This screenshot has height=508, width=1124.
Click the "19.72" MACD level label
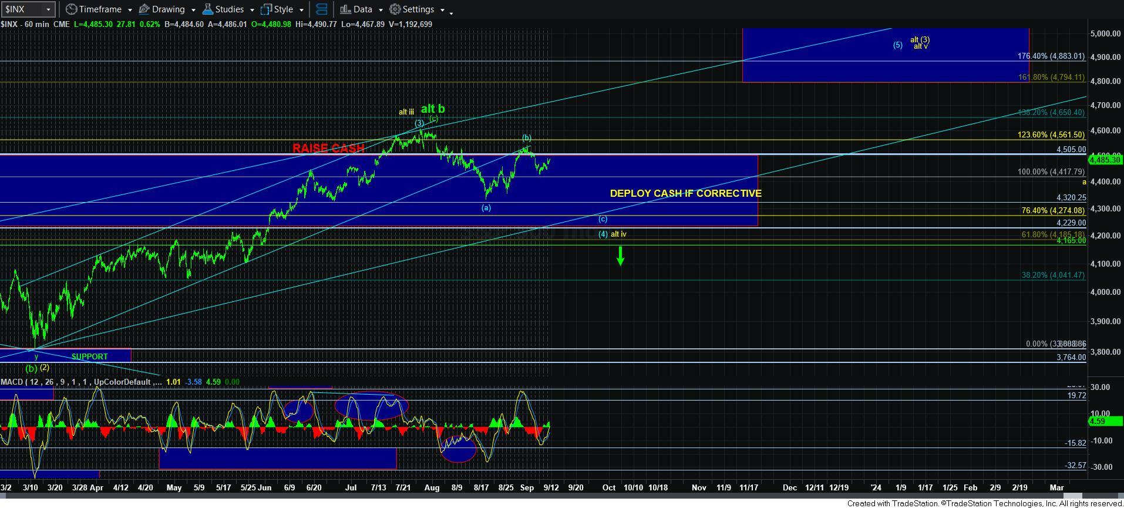[1076, 396]
